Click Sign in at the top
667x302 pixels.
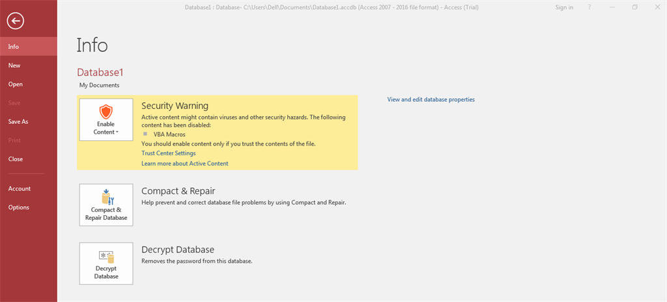coord(564,8)
